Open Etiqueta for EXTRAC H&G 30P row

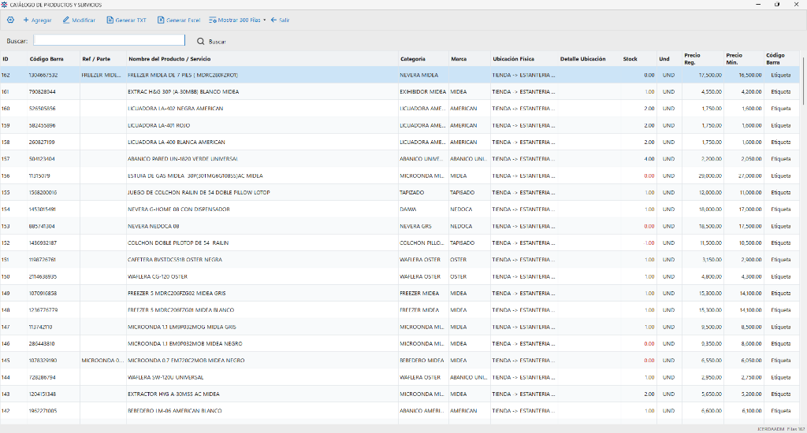(781, 91)
